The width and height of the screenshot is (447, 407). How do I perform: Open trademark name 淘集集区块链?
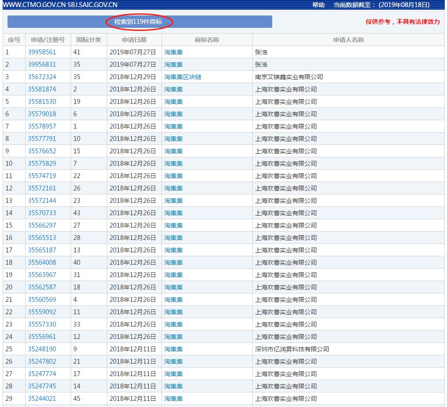point(183,77)
